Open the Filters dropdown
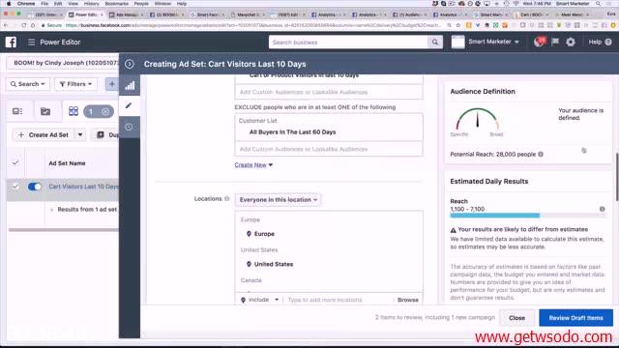The image size is (619, 348). coord(75,84)
